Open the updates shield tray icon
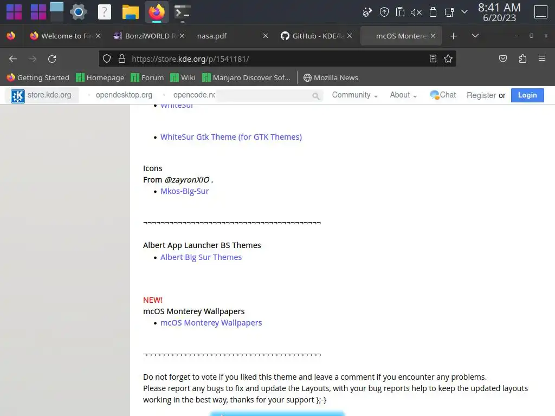 pyautogui.click(x=384, y=12)
